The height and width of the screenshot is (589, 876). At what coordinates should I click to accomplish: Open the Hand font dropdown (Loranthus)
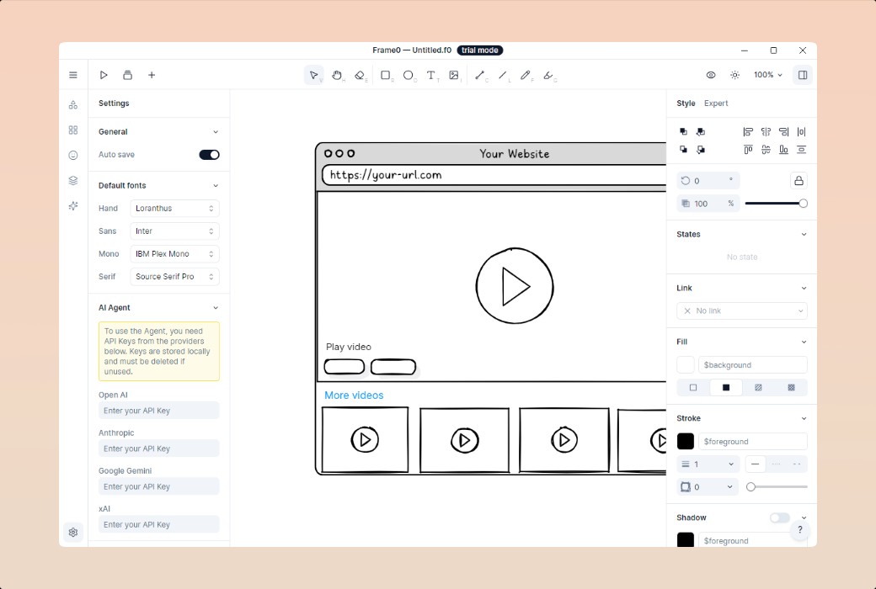click(x=175, y=209)
